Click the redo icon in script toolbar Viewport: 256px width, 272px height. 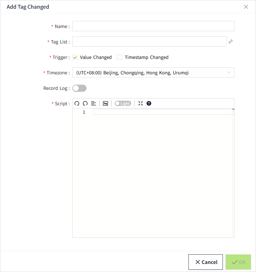85,103
